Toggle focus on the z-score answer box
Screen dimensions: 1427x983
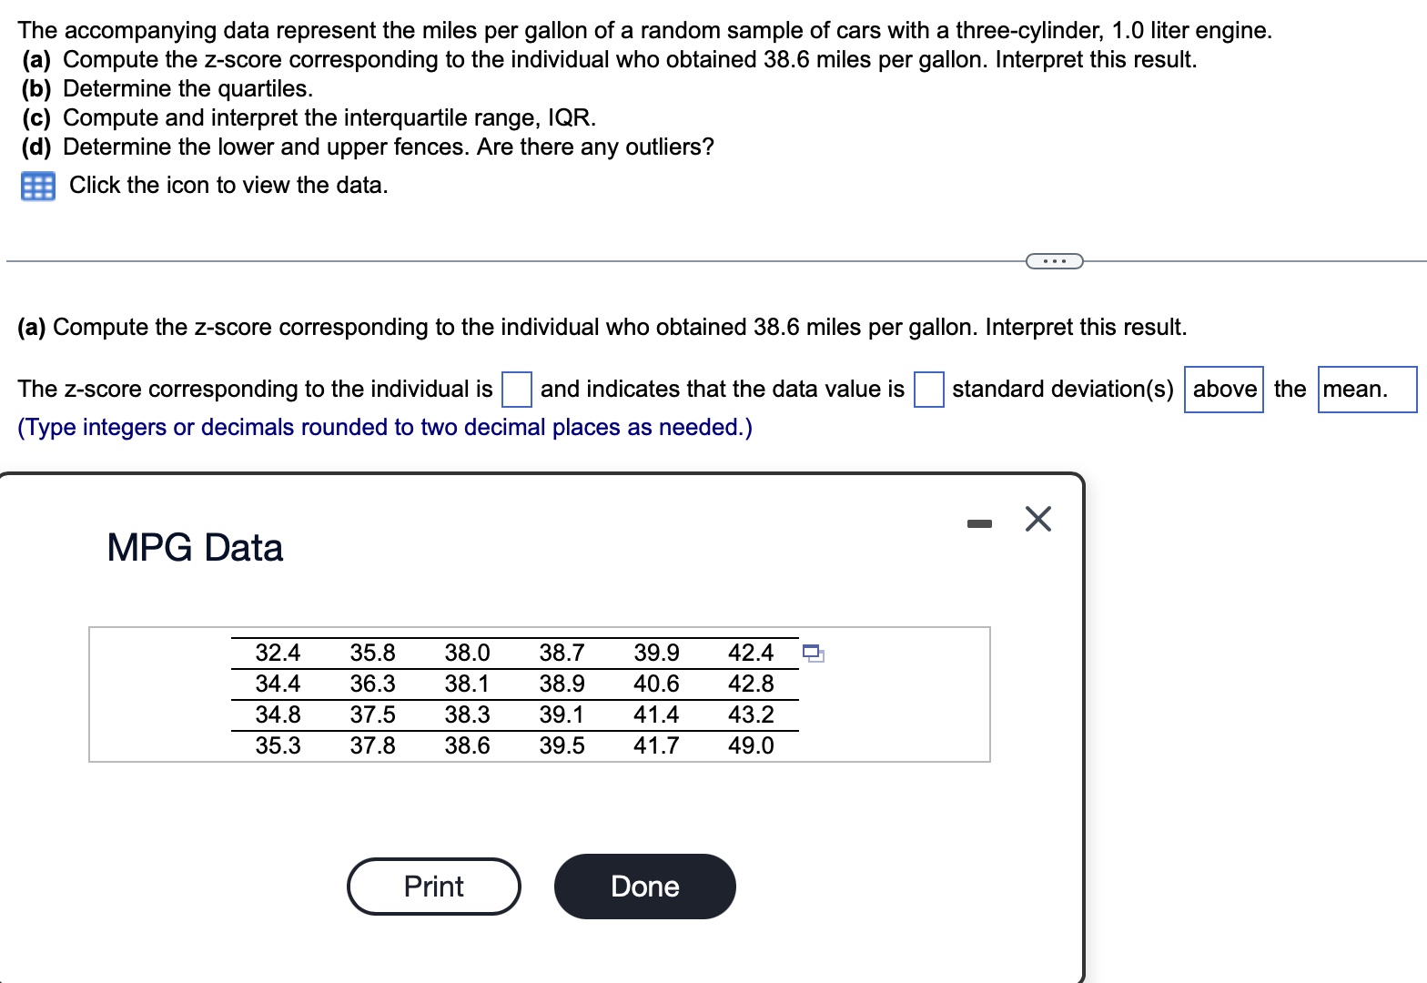516,390
